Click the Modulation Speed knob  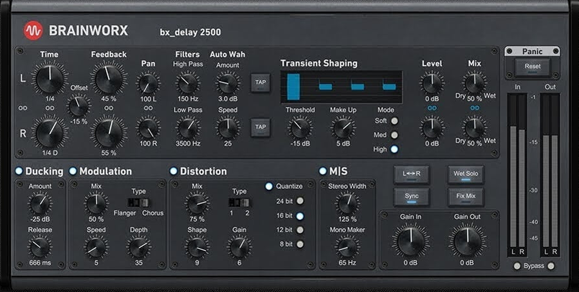tap(96, 248)
